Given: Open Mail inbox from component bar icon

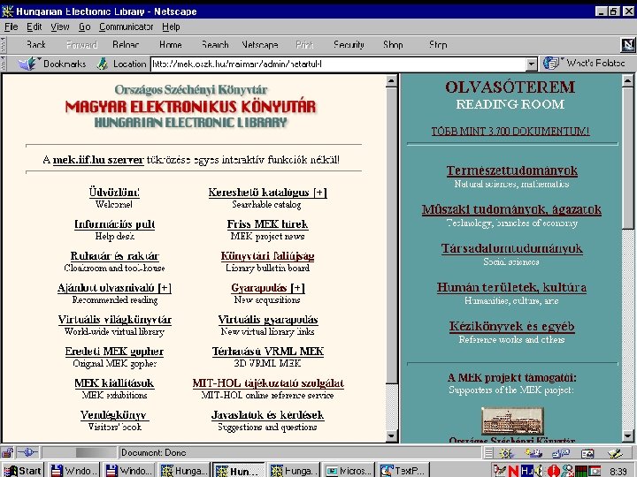Looking at the screenshot, I should 533,453.
